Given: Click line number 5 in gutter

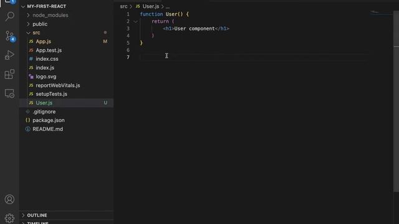Looking at the screenshot, I should [128, 43].
